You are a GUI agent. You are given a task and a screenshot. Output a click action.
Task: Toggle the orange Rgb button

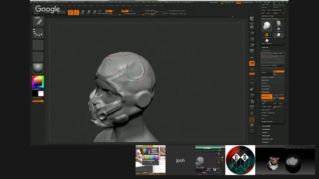[x=108, y=11]
